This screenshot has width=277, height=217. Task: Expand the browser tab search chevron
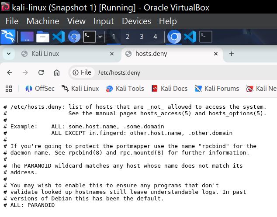click(x=8, y=54)
